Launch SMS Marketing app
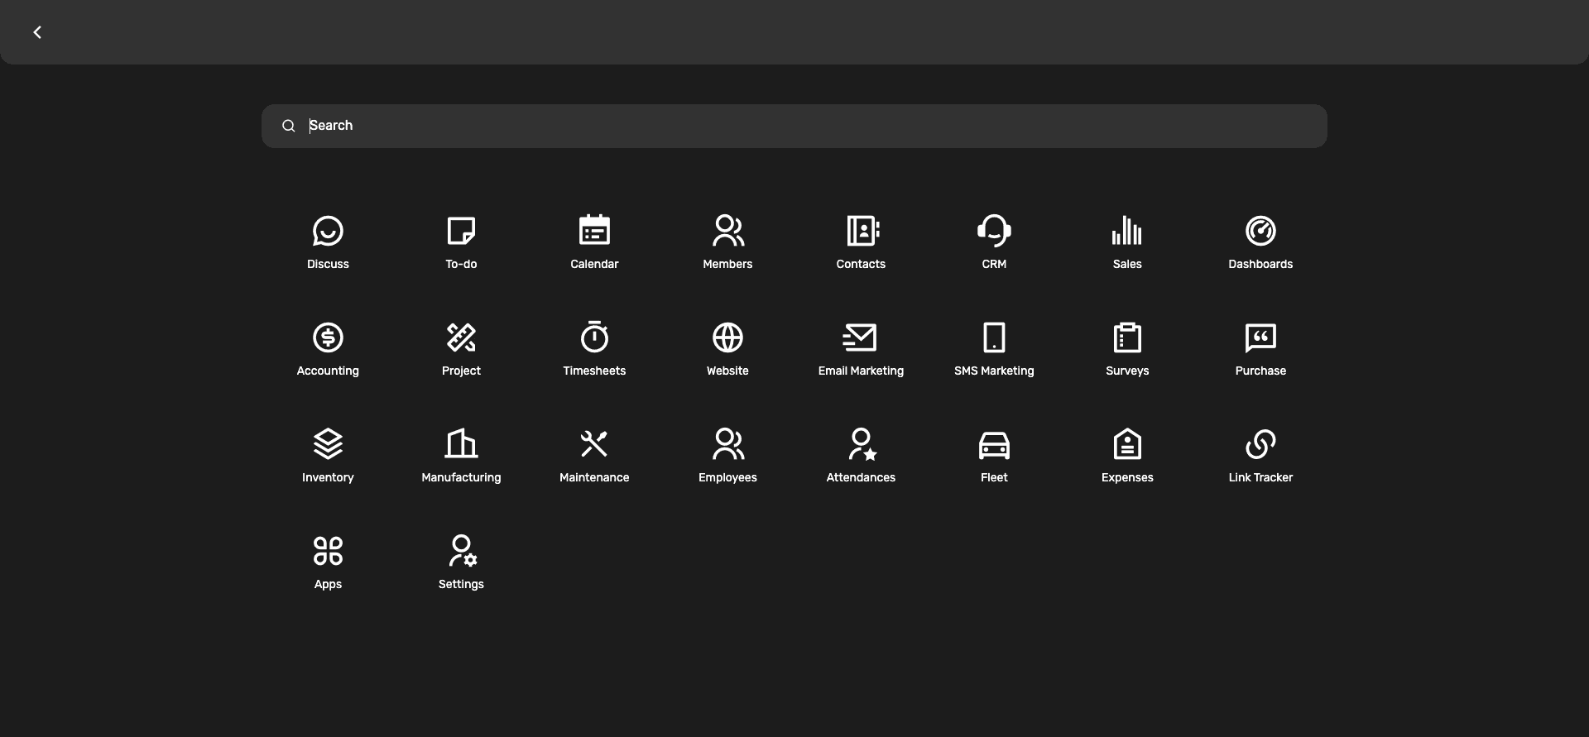1589x737 pixels. 994,349
